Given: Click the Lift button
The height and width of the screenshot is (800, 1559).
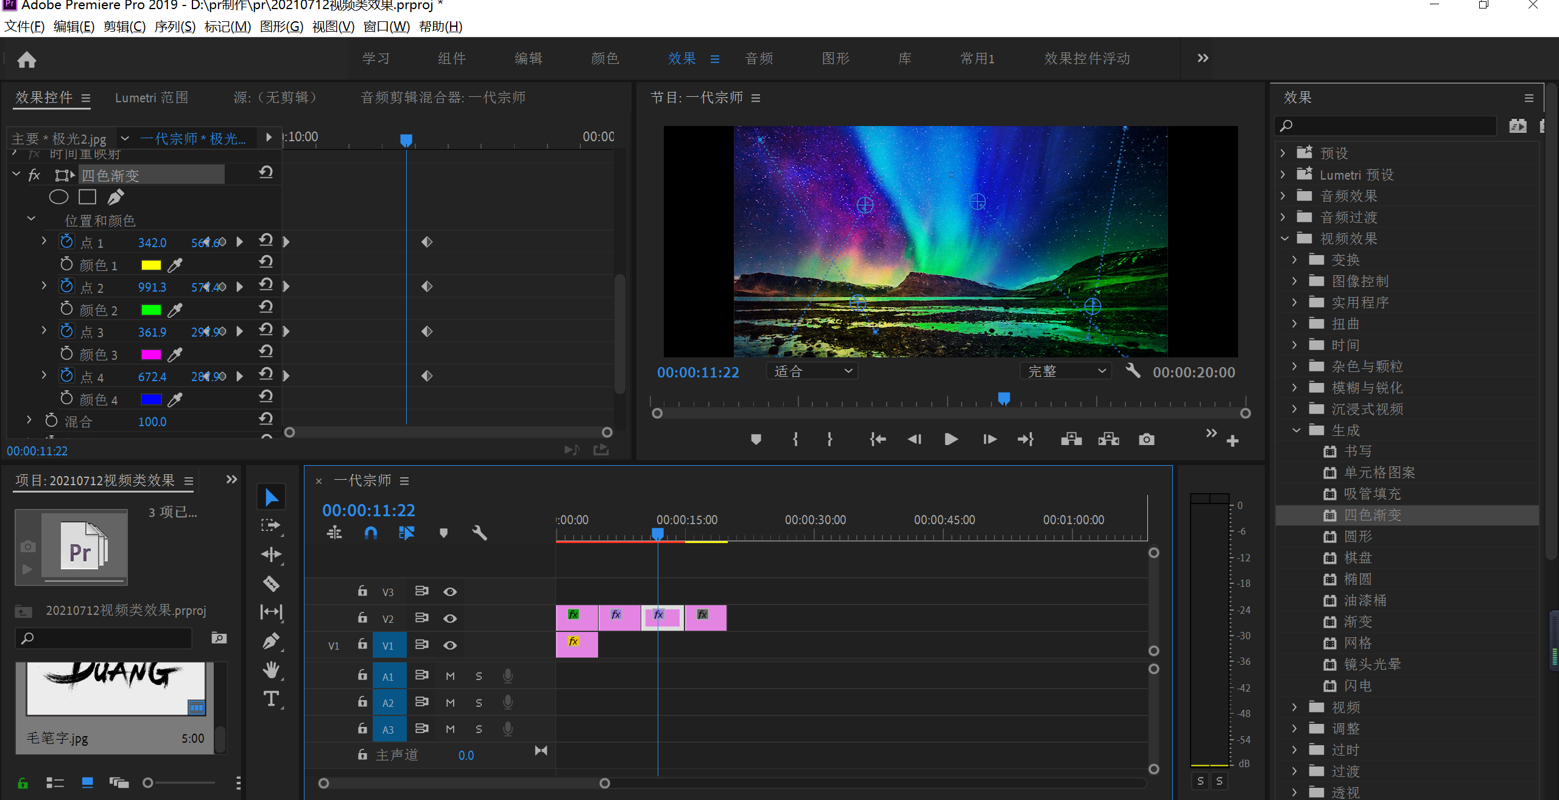Looking at the screenshot, I should 1071,440.
